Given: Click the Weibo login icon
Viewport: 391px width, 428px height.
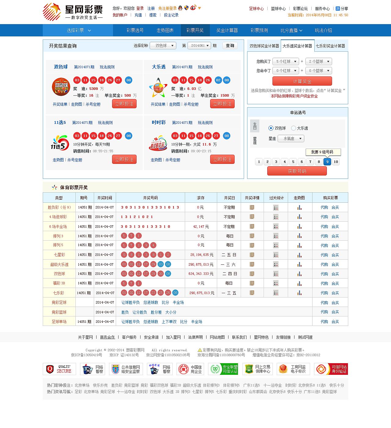Looking at the screenshot, I should point(193,8).
